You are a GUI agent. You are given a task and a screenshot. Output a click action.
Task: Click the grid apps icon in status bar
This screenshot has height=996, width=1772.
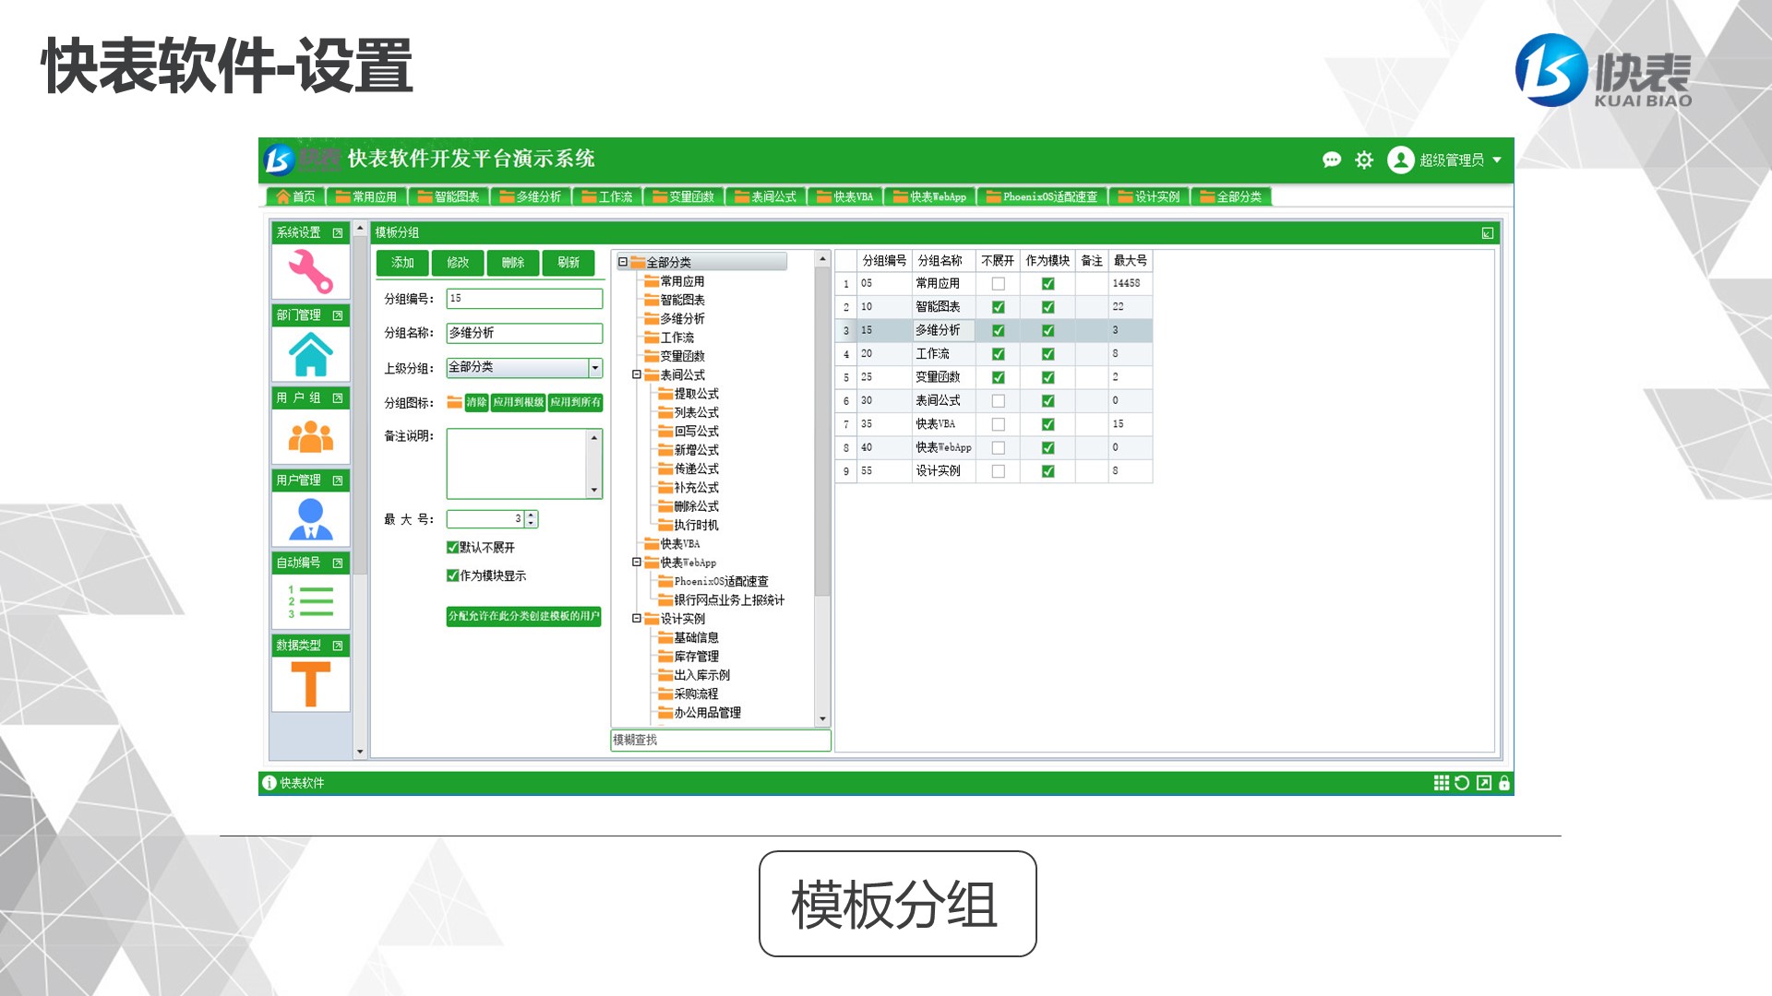pos(1441,783)
